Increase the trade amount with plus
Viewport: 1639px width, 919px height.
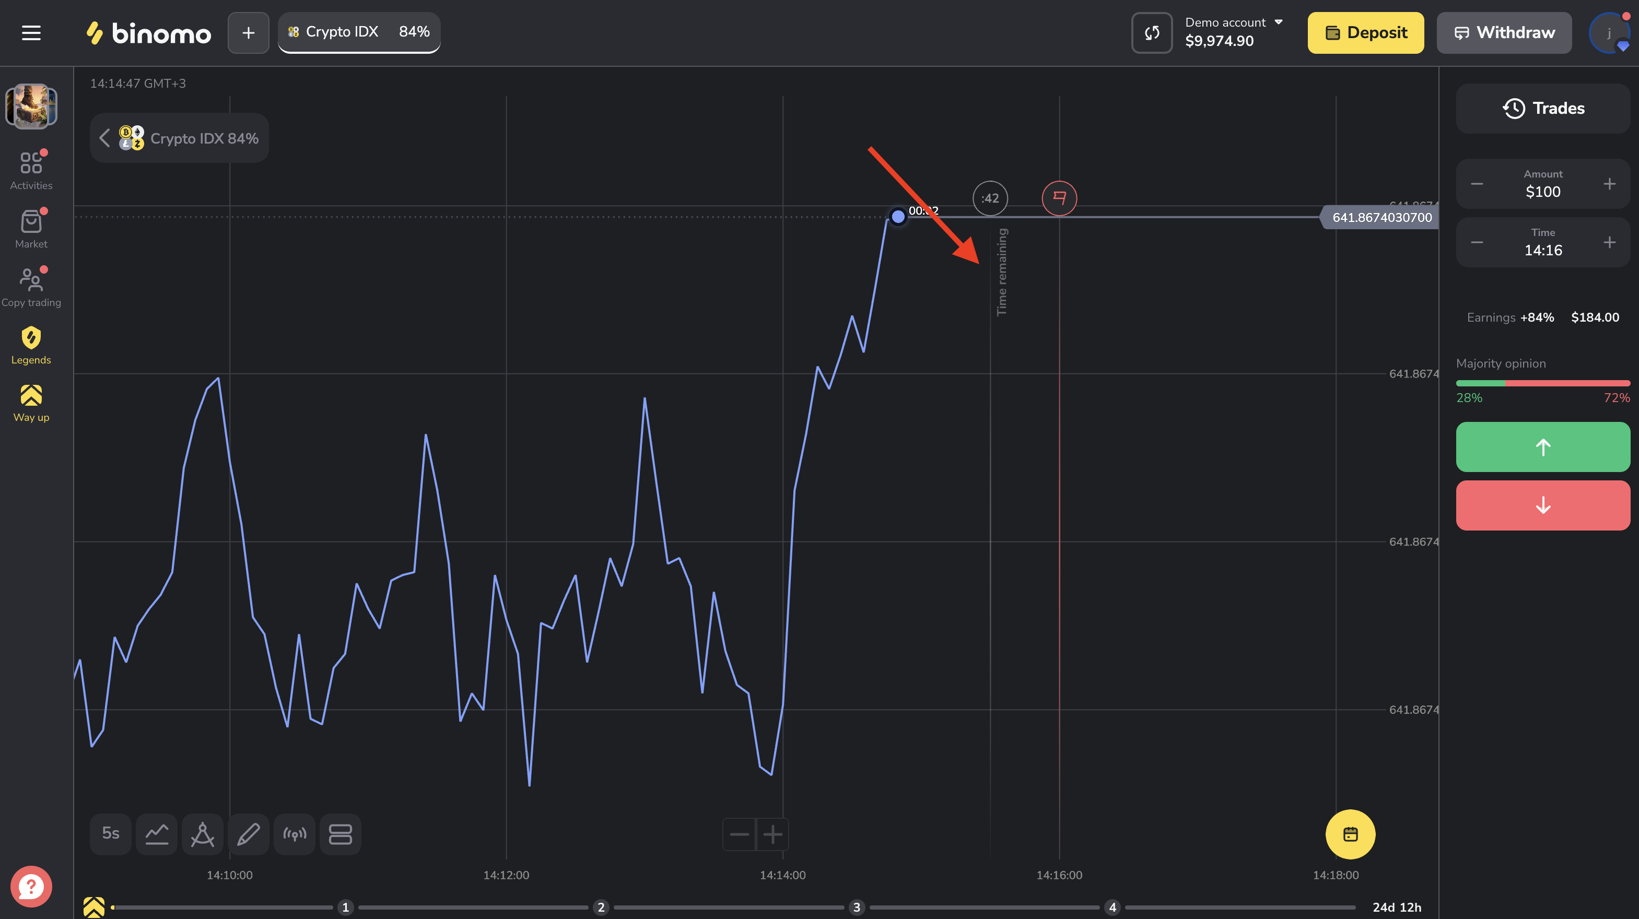coord(1610,184)
